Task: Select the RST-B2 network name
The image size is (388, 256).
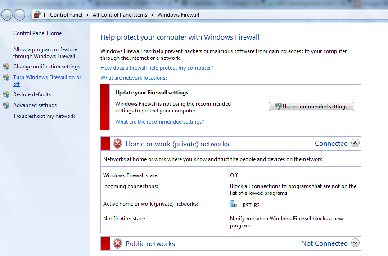Action: coord(251,205)
